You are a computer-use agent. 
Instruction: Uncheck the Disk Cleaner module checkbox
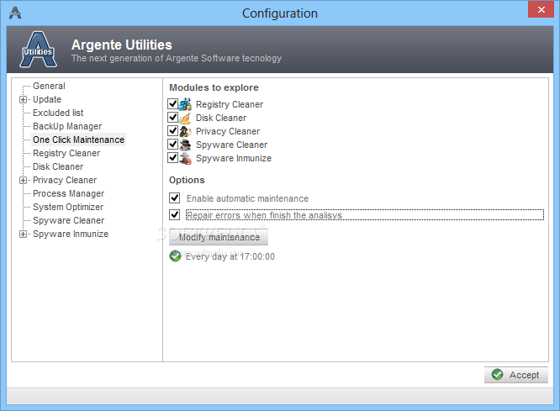(173, 117)
